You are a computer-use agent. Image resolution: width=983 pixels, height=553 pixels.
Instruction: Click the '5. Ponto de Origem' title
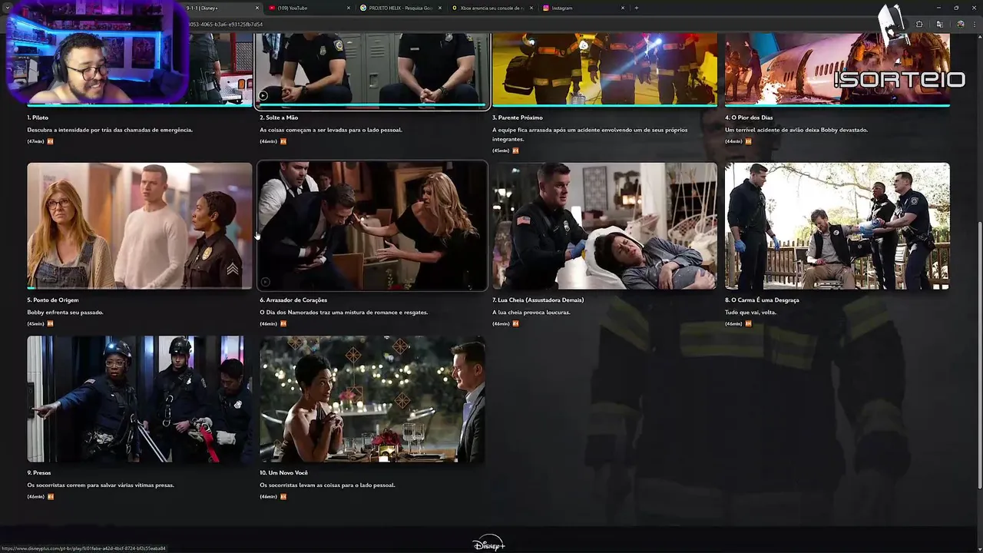(x=53, y=300)
